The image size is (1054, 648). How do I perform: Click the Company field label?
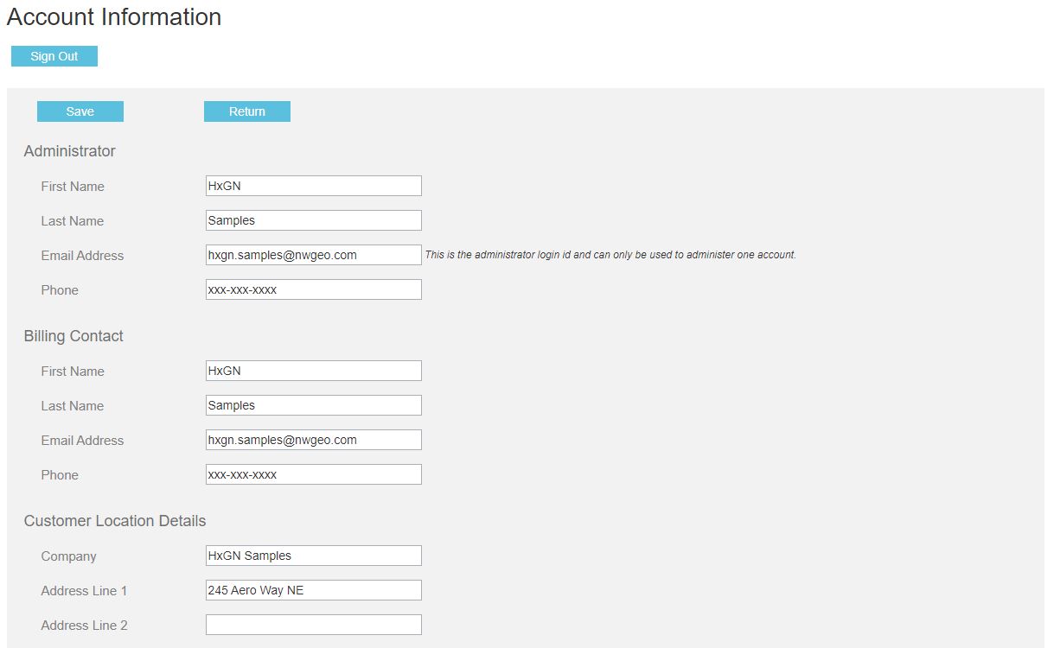(x=68, y=556)
